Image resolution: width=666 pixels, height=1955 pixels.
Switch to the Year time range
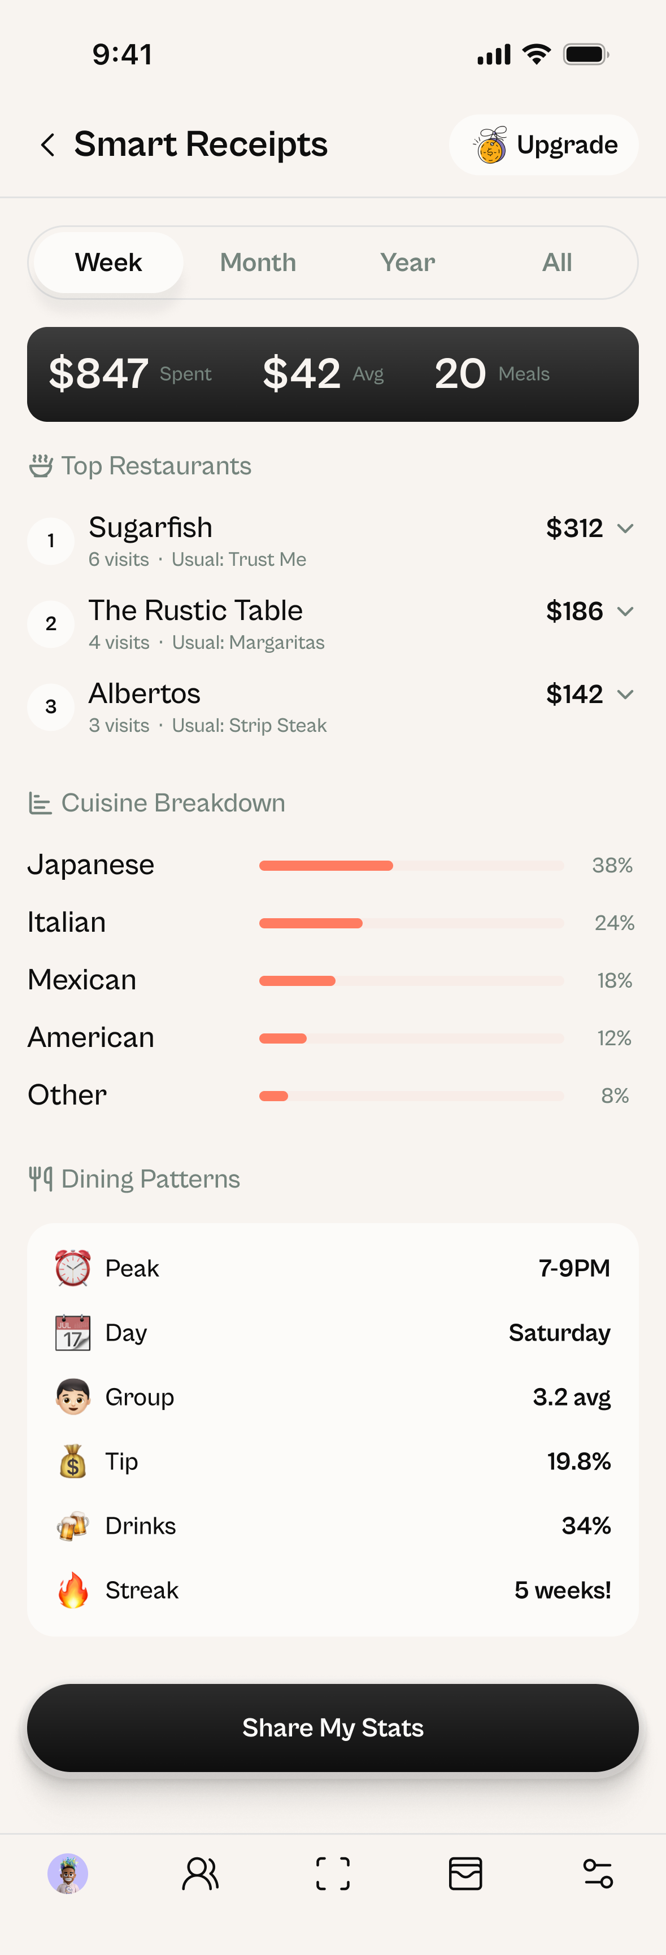point(408,263)
